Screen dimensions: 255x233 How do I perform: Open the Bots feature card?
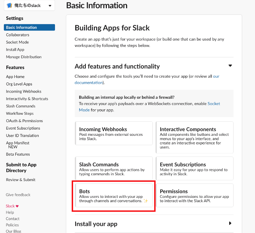(x=113, y=196)
